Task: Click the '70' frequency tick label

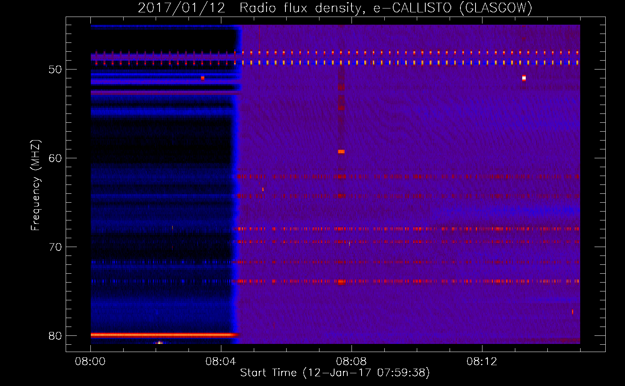Action: click(x=55, y=247)
